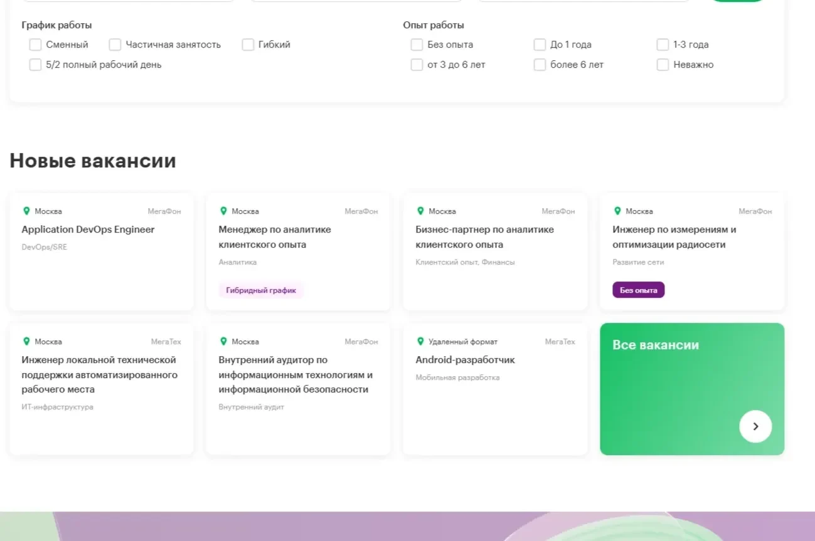Click location pin on Application DevOps Engineer card
The height and width of the screenshot is (541, 815).
(26, 211)
